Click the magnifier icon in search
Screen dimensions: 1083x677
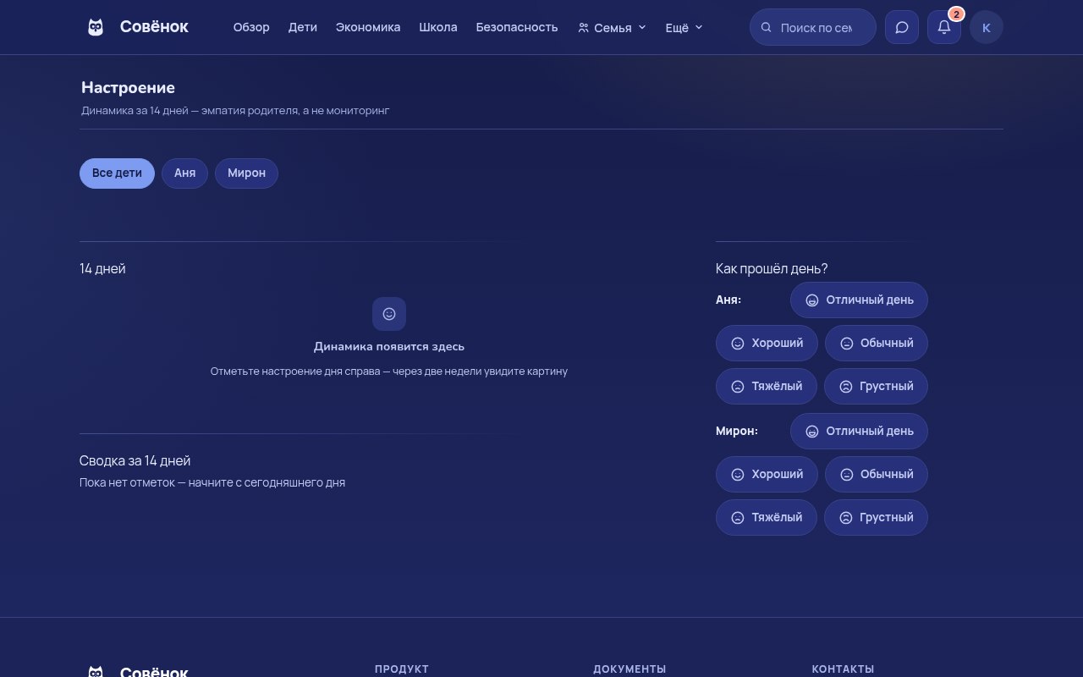767,27
